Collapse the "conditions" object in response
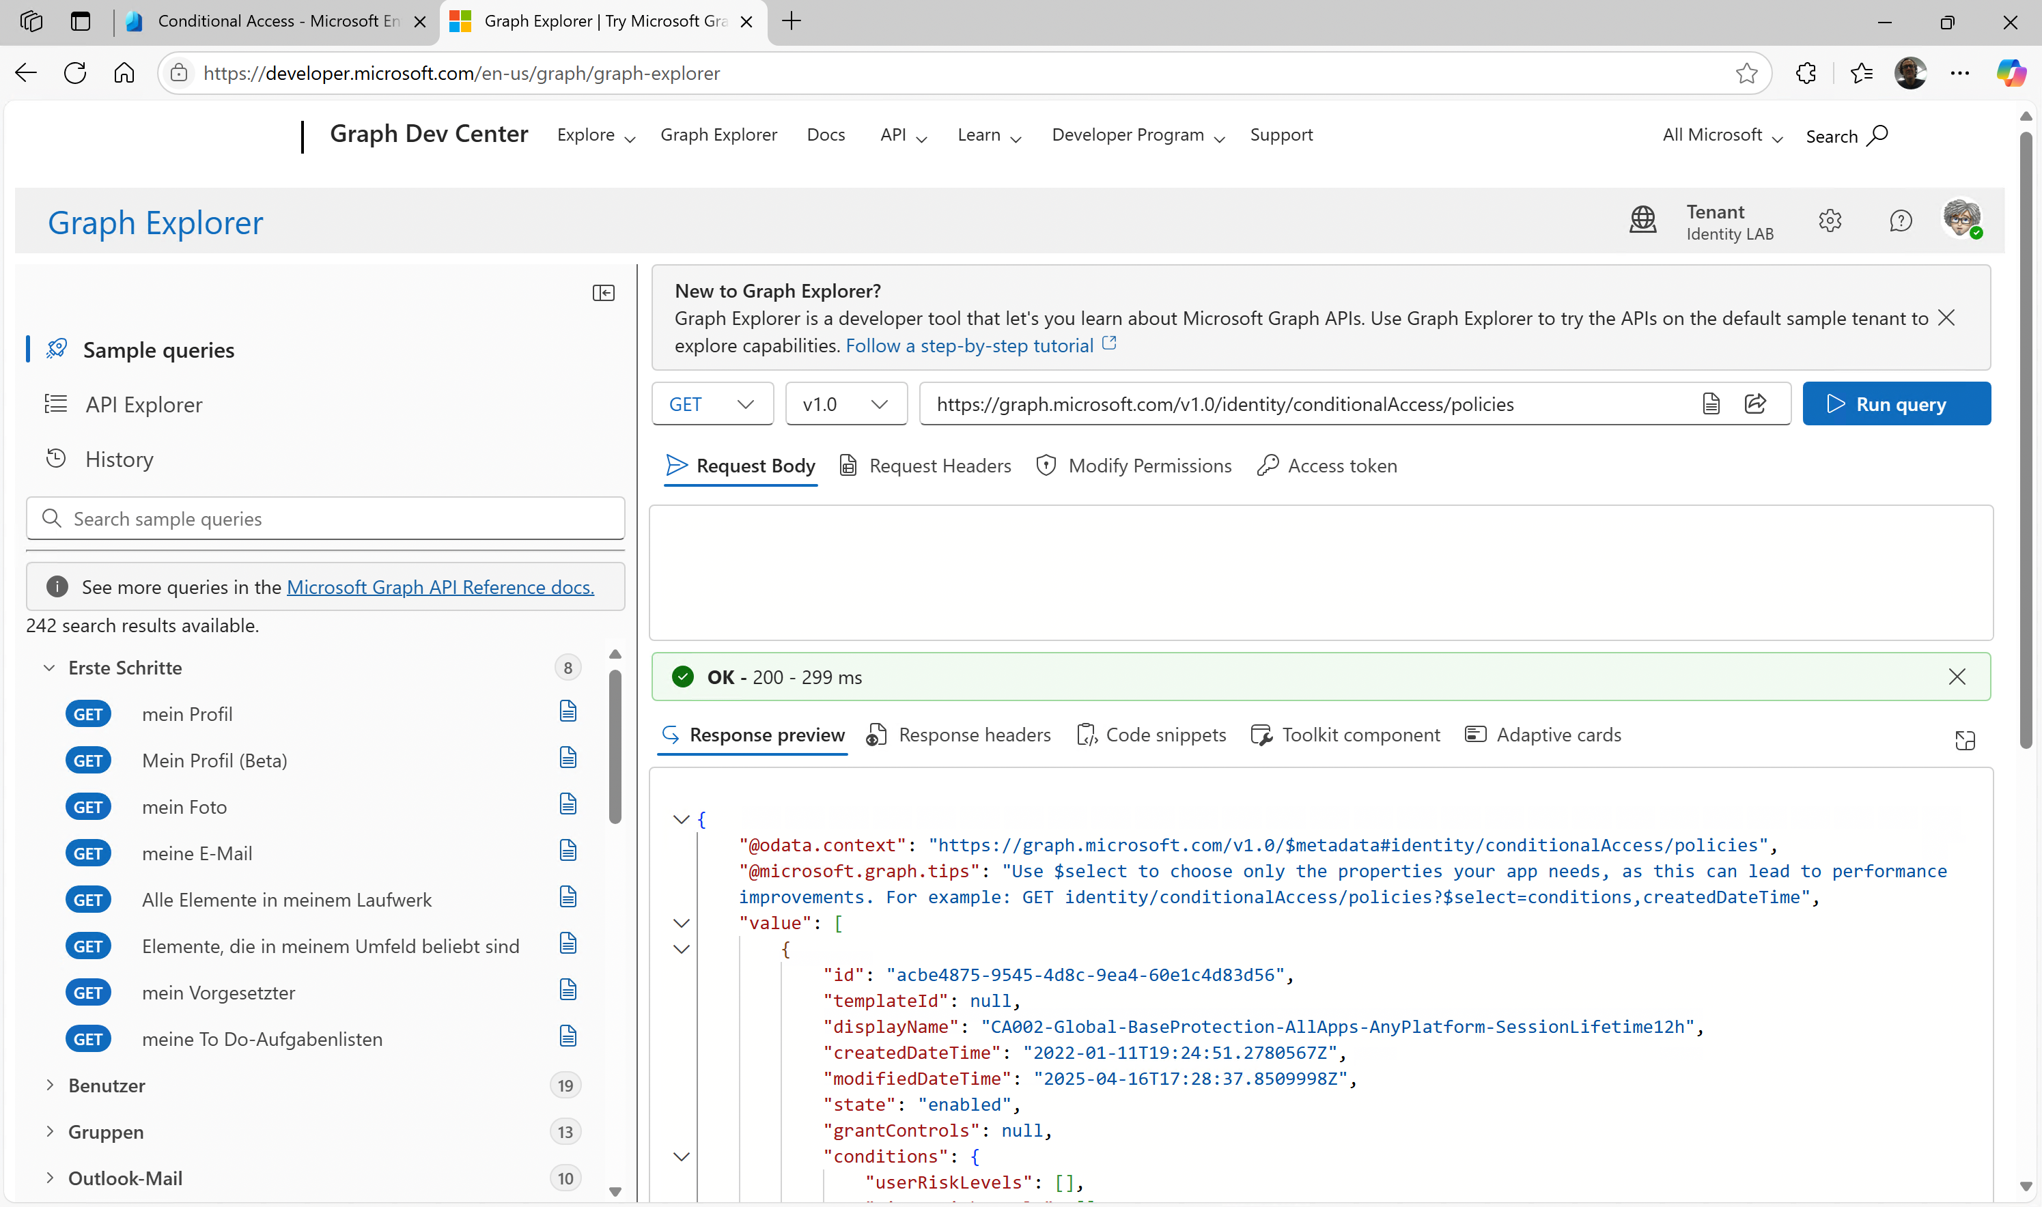The image size is (2042, 1207). click(x=682, y=1156)
